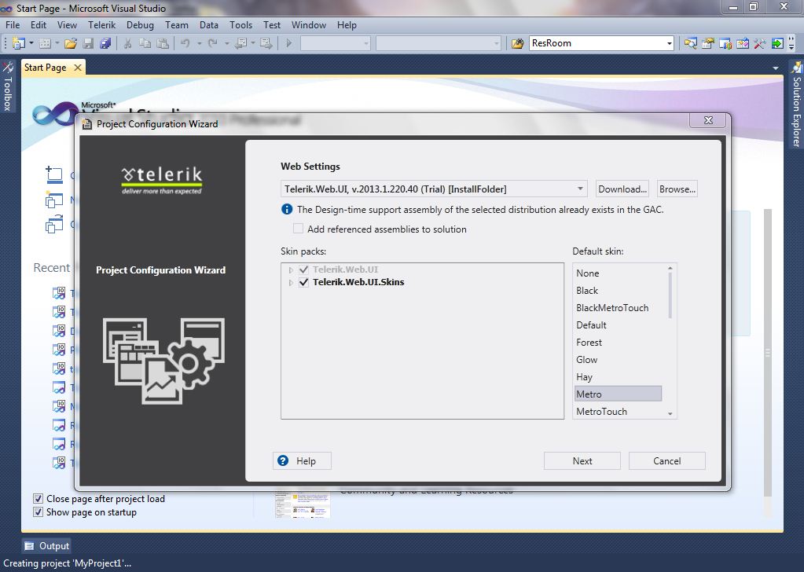Open Solution Explorer via toolbar magnifier icon

click(x=691, y=43)
